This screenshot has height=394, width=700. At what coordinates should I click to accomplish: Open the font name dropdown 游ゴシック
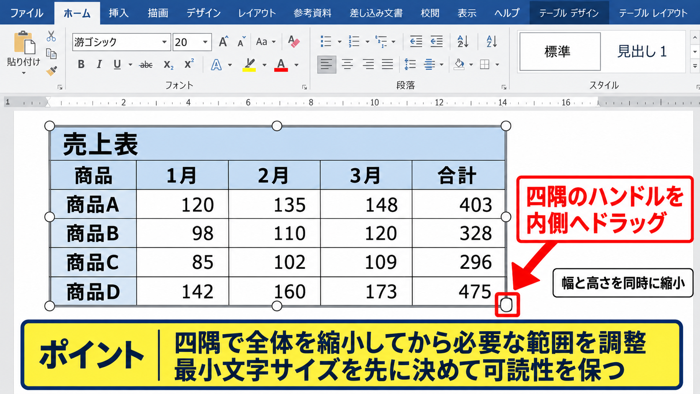tap(164, 42)
